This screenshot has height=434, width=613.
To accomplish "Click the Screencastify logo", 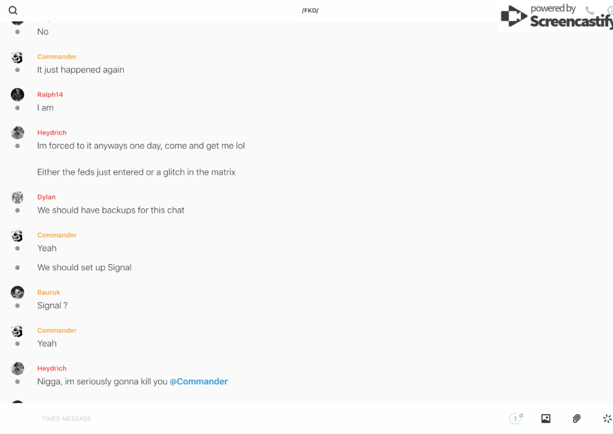I will coord(557,16).
